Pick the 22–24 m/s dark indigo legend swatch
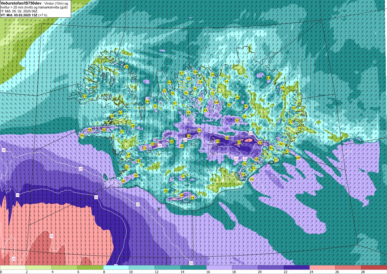 tap(297, 267)
